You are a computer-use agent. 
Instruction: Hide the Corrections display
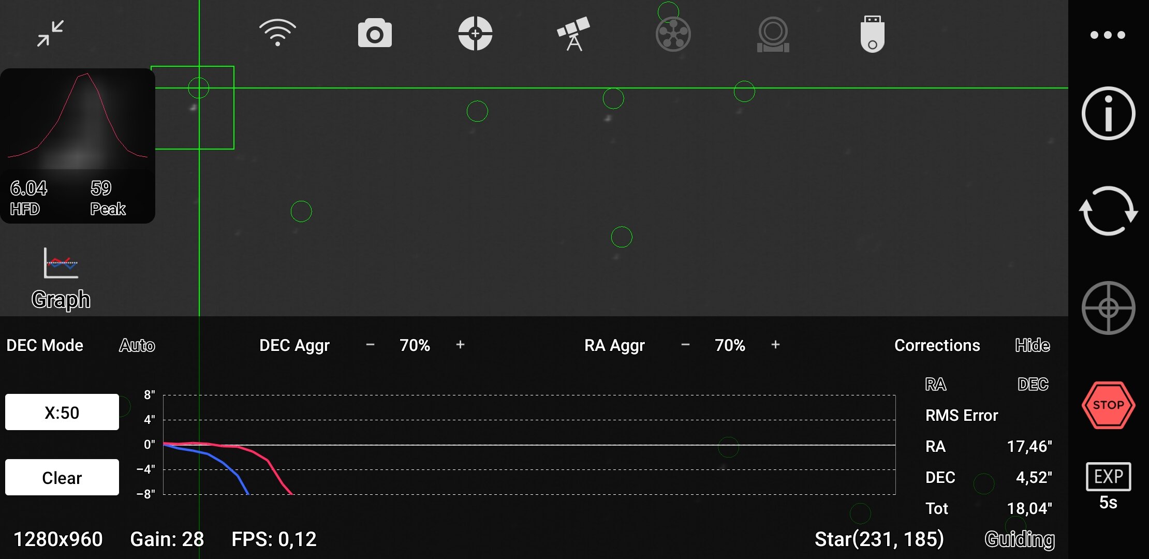pos(1032,345)
